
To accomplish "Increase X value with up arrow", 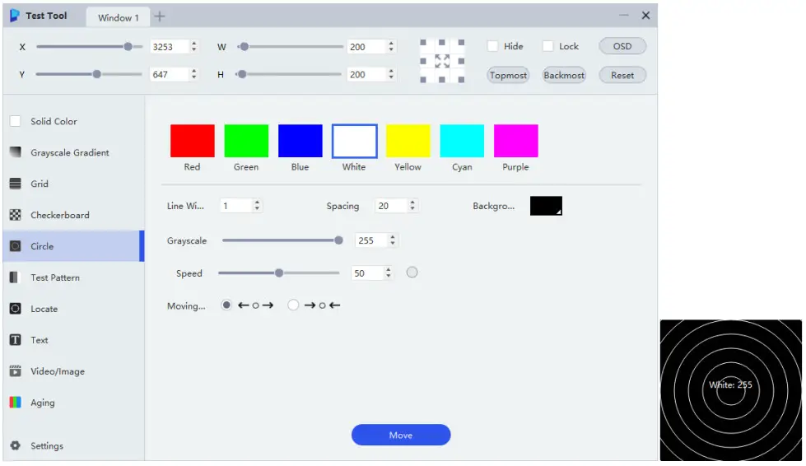I will pos(193,44).
